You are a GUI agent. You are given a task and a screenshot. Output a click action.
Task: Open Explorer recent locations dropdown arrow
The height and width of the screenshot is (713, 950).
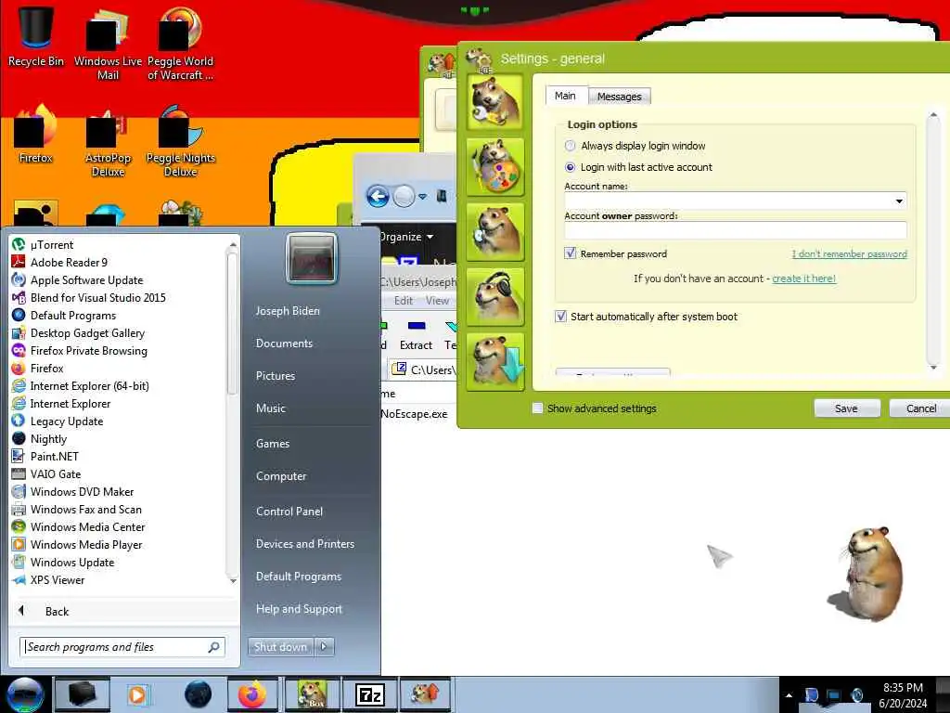[x=423, y=197]
